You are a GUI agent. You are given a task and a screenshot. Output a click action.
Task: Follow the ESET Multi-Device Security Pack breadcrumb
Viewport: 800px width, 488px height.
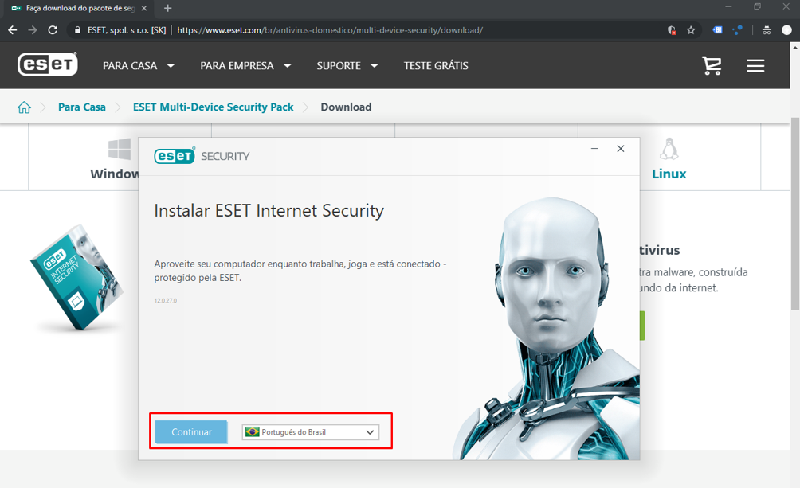coord(213,107)
